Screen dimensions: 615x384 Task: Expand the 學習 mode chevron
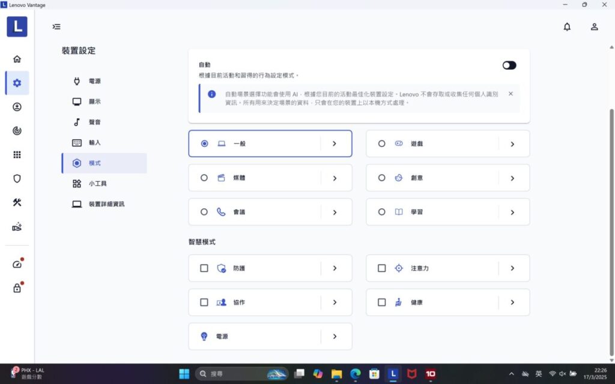tap(512, 212)
